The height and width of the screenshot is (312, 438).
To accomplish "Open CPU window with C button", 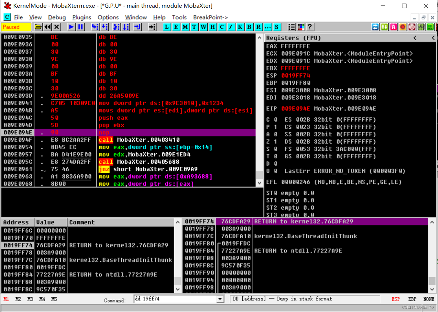I will (222, 27).
